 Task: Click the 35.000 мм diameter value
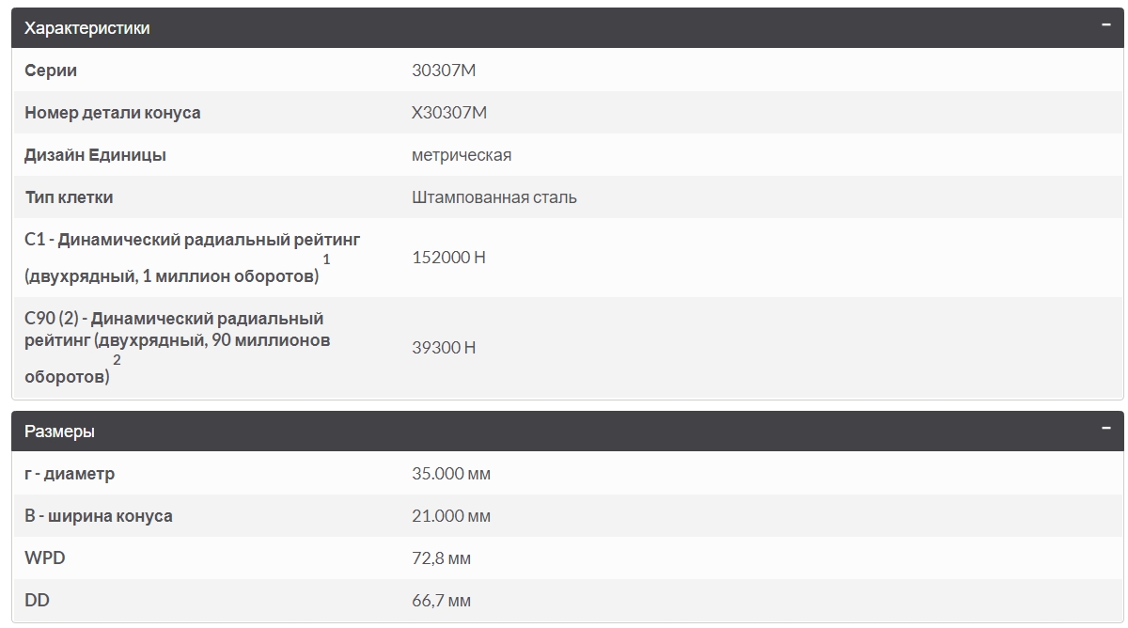coord(451,474)
